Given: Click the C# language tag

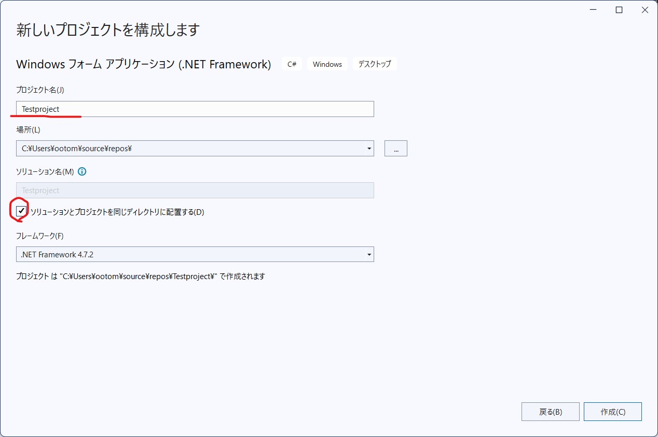Looking at the screenshot, I should [292, 64].
